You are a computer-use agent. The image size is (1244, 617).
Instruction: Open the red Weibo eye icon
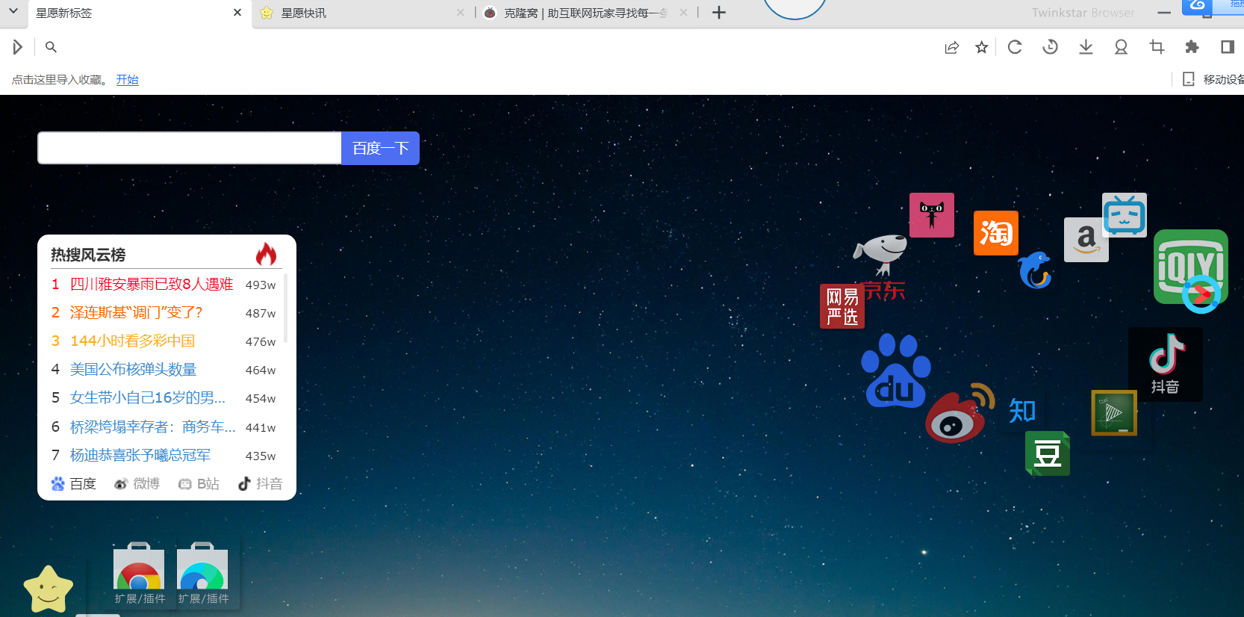[960, 414]
